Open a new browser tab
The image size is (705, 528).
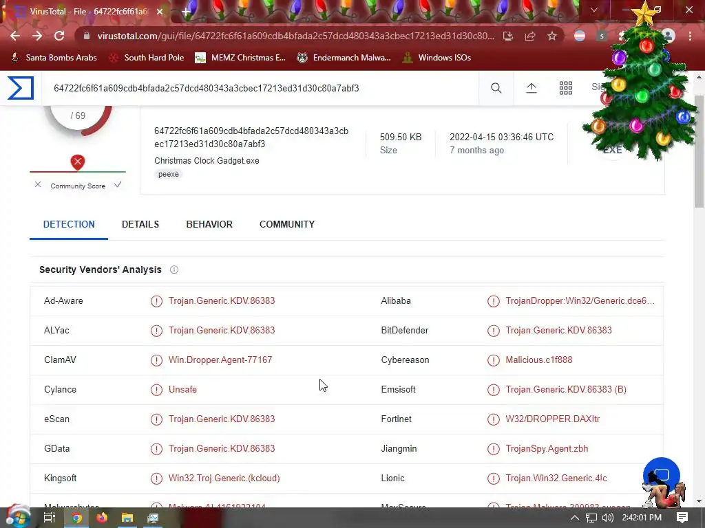[x=186, y=12]
